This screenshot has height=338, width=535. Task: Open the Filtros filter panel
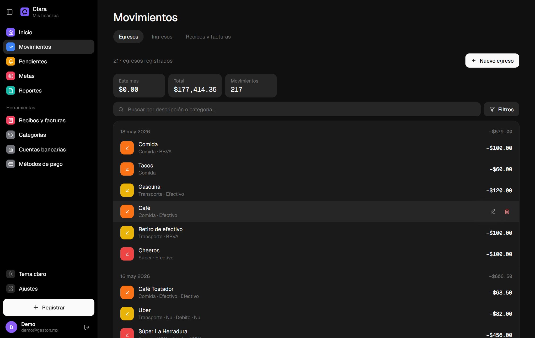click(501, 110)
